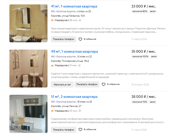Show phone for the 33 000 ₽ apartment
The image size is (173, 135).
pyautogui.click(x=64, y=39)
